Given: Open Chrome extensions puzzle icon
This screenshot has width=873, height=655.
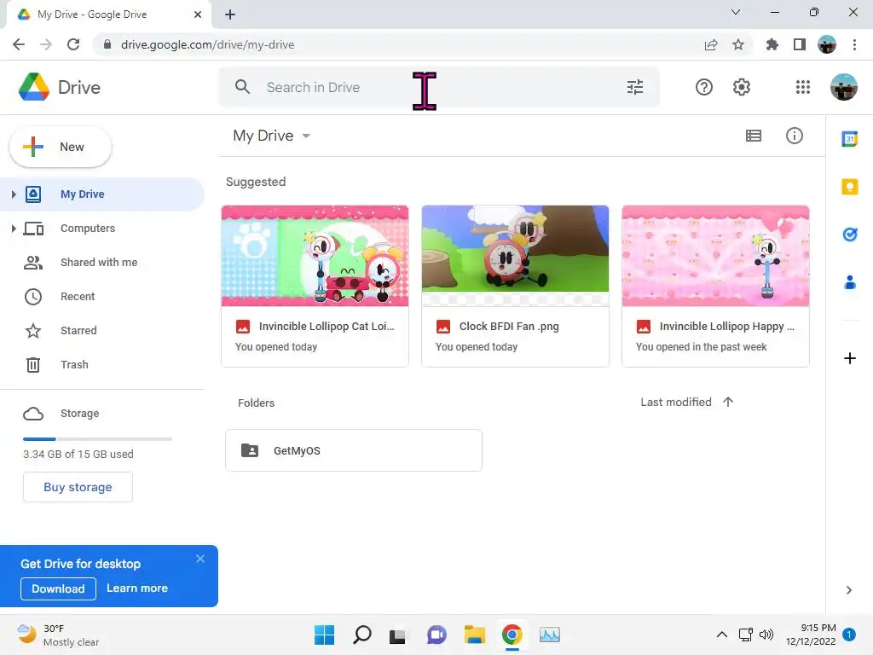Looking at the screenshot, I should pos(772,44).
